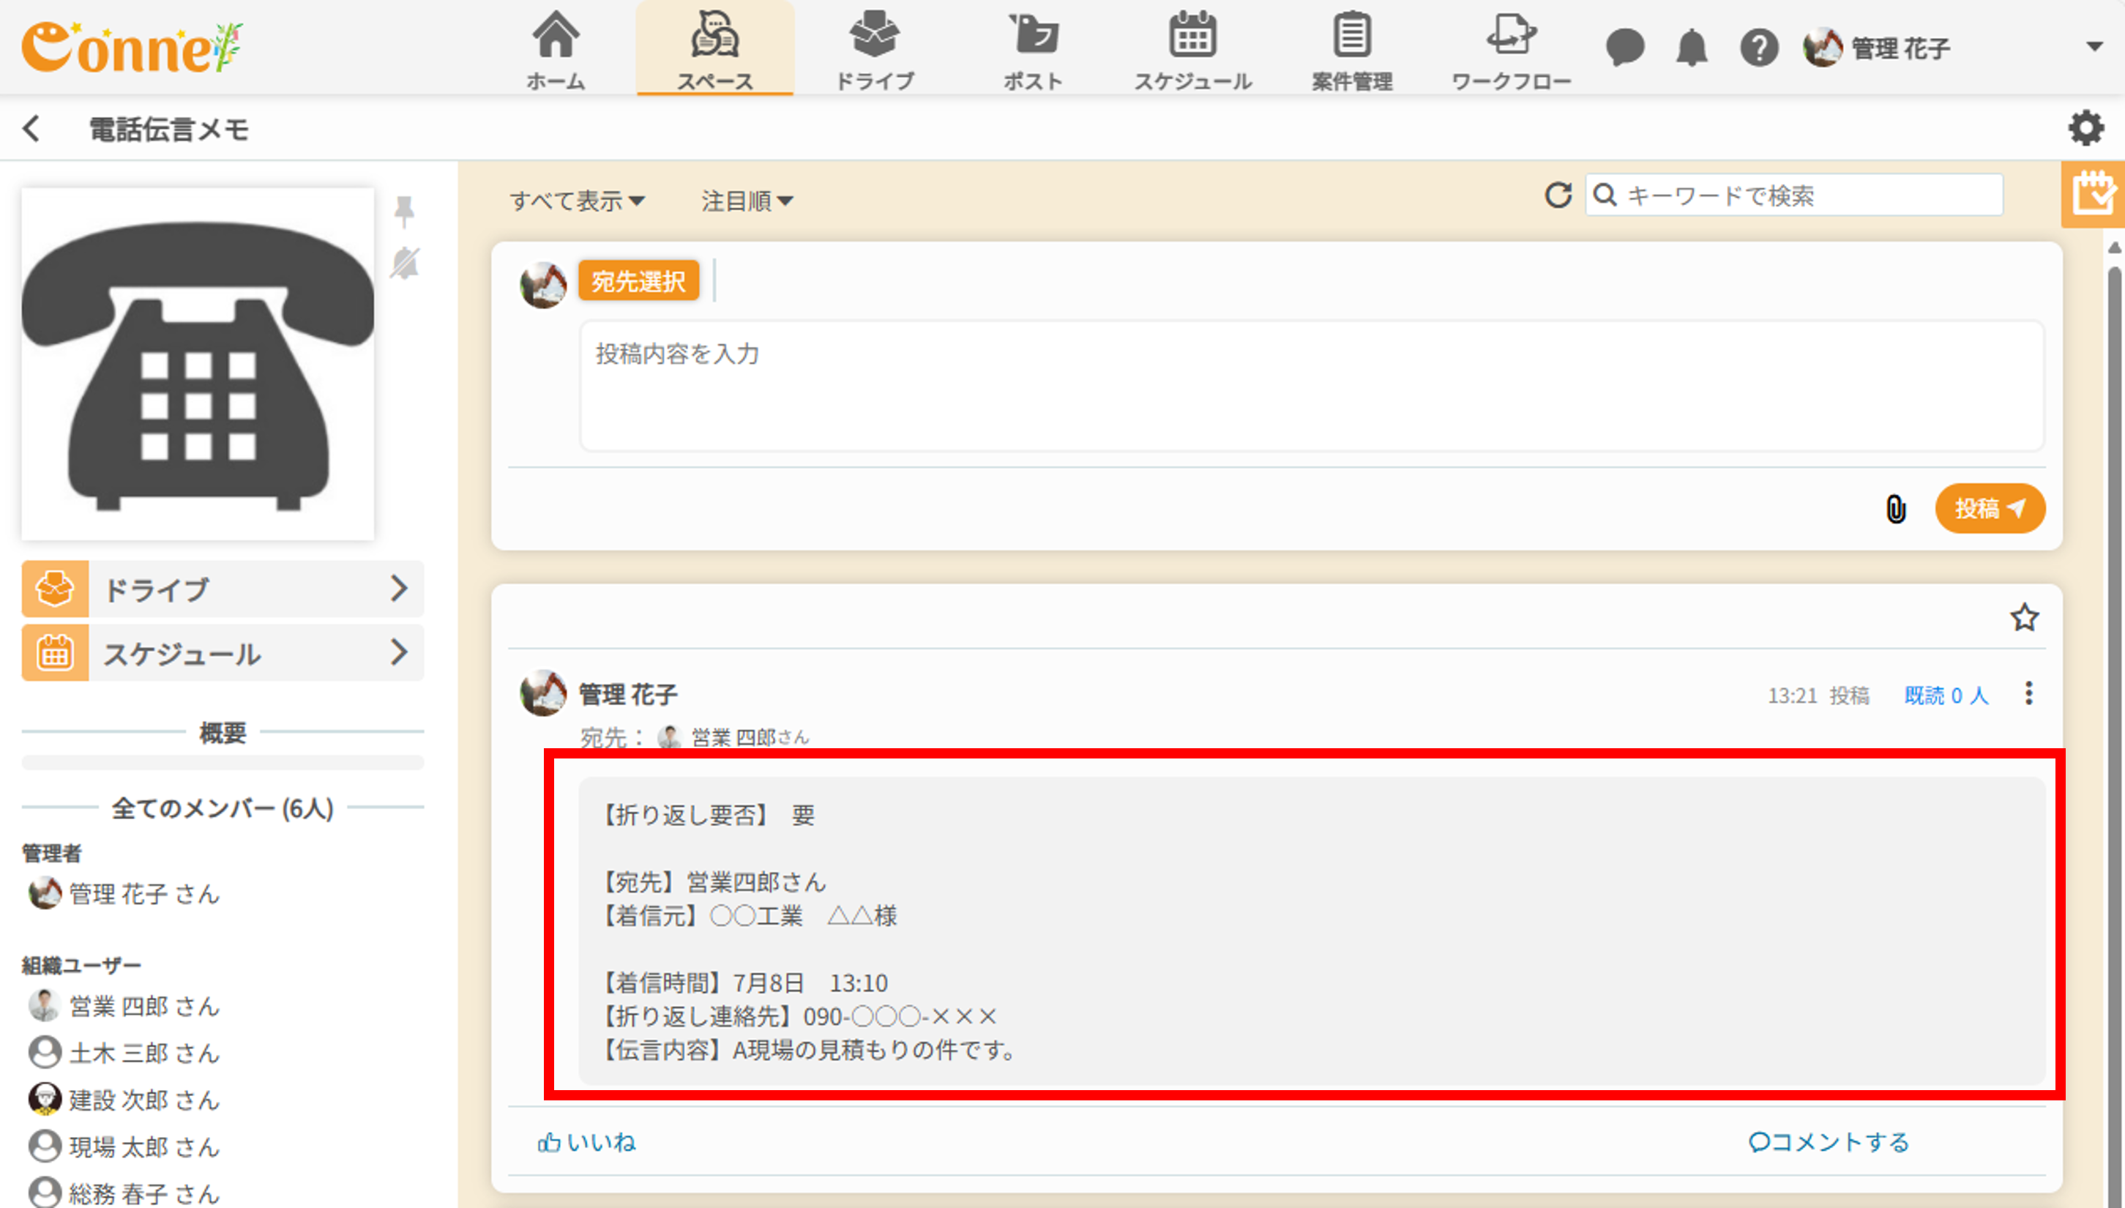
Task: Click the telephone space image
Action: click(x=198, y=363)
